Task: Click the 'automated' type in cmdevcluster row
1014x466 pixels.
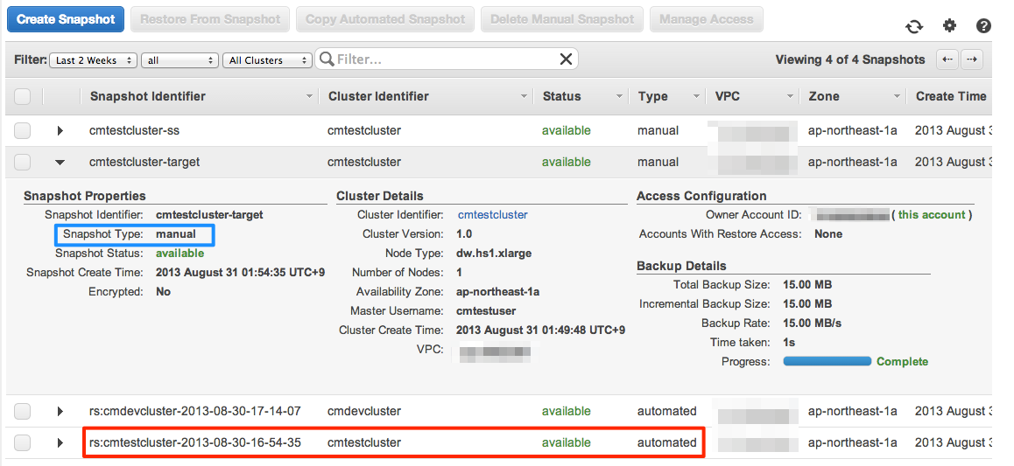Action: pos(666,411)
